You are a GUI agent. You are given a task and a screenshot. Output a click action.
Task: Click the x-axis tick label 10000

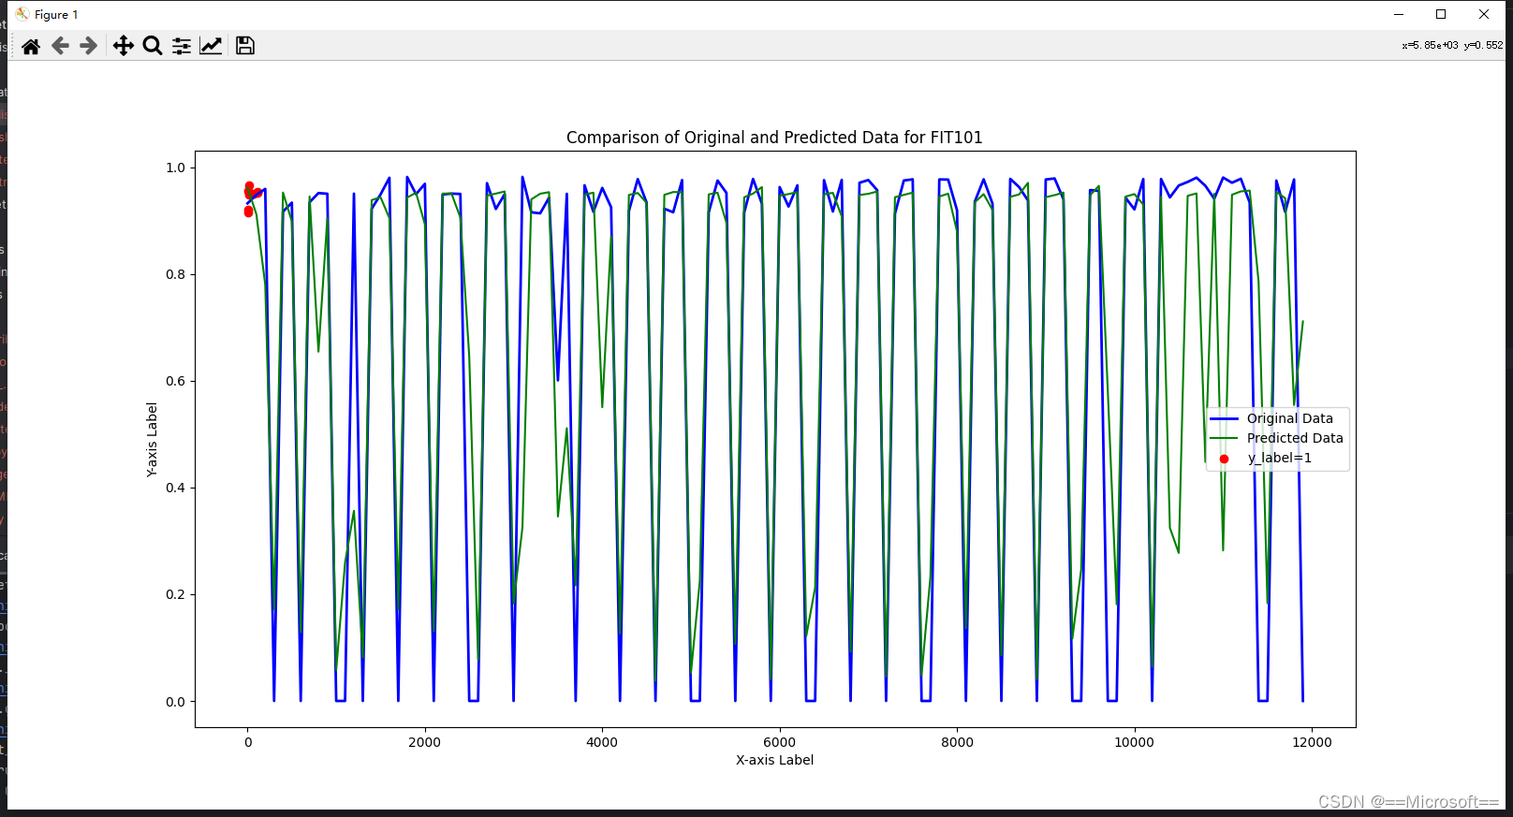click(1134, 742)
